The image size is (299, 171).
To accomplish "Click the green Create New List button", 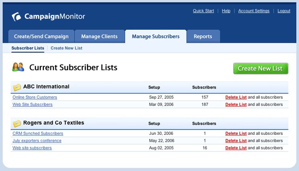I will click(261, 68).
